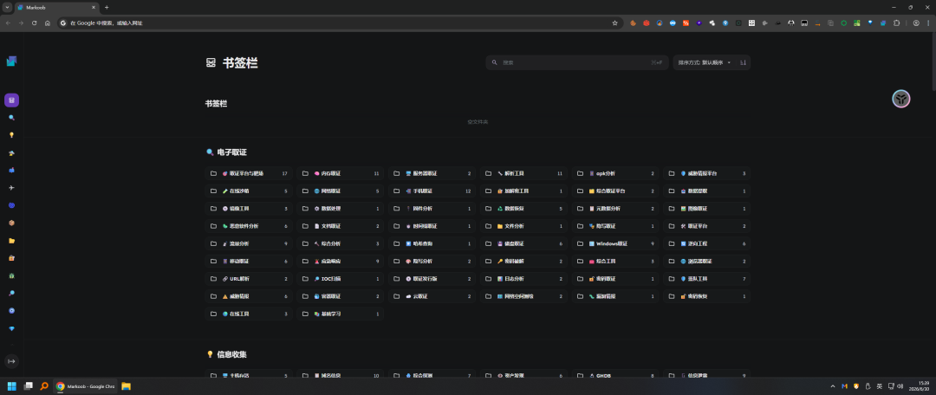Open the yellow folder category in sidebar
936x395 pixels.
[11, 241]
